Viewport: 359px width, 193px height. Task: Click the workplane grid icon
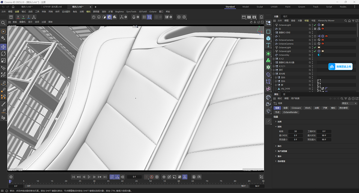coord(144,17)
